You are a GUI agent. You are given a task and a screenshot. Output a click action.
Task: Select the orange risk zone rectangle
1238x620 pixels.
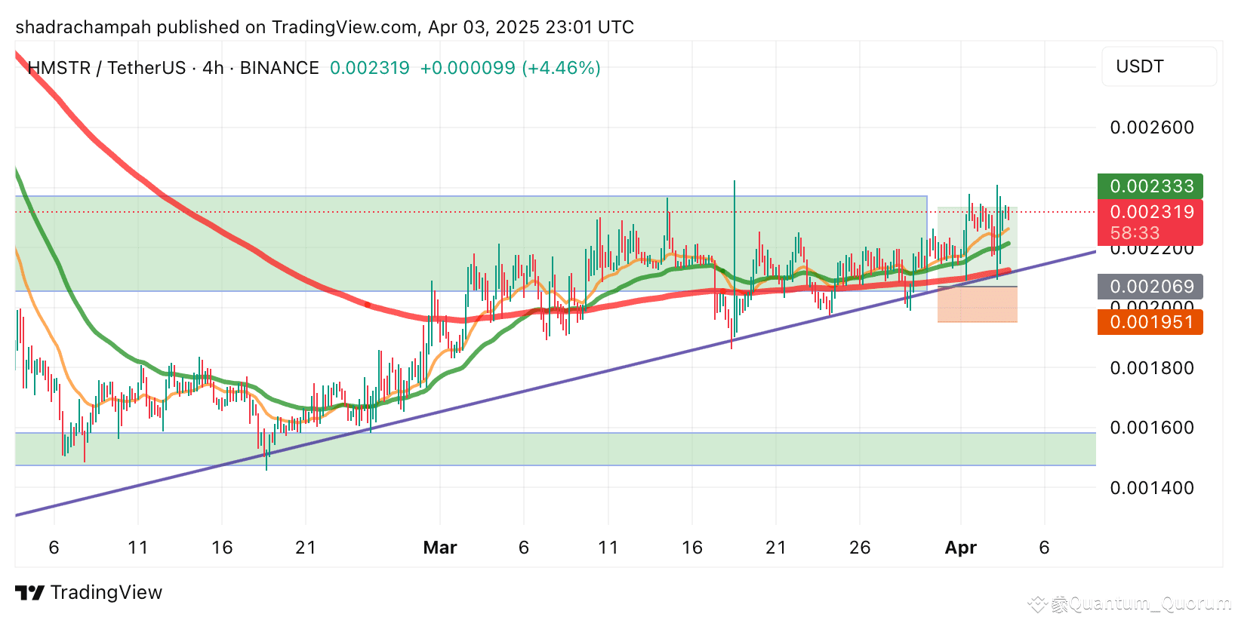pos(978,305)
